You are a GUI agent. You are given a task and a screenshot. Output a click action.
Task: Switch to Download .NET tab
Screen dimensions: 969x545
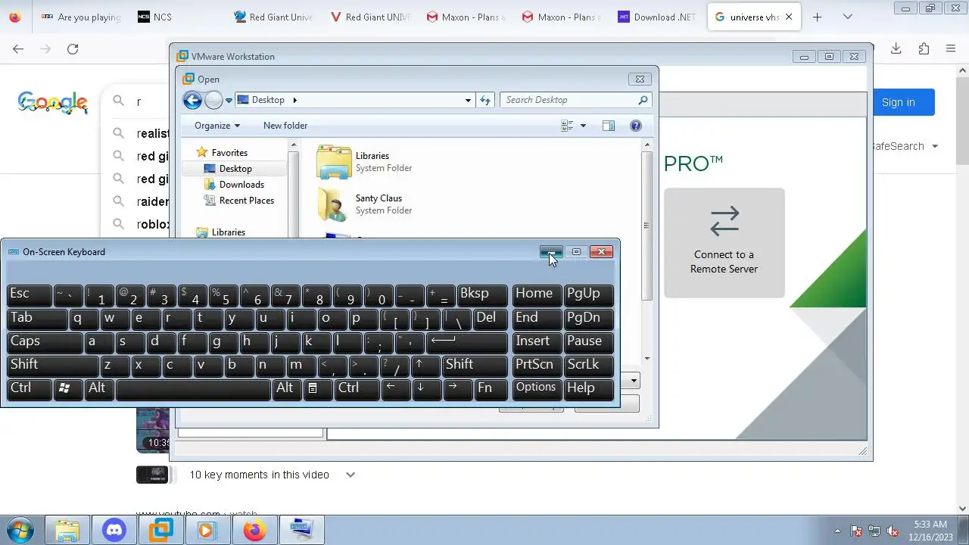pyautogui.click(x=656, y=17)
